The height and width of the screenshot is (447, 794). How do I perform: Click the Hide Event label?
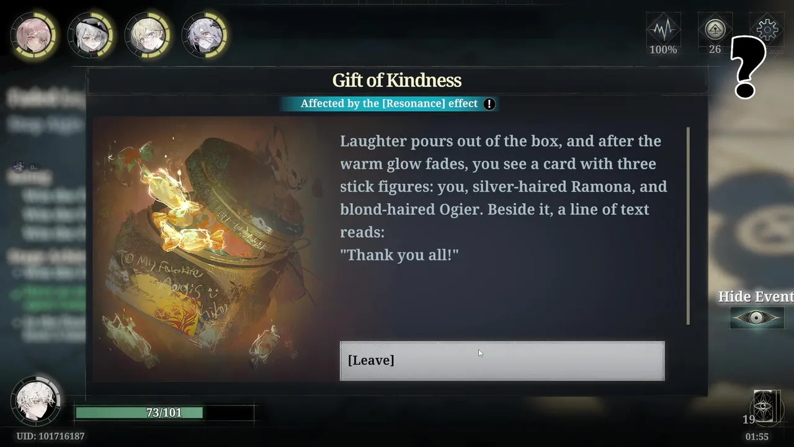click(x=756, y=297)
